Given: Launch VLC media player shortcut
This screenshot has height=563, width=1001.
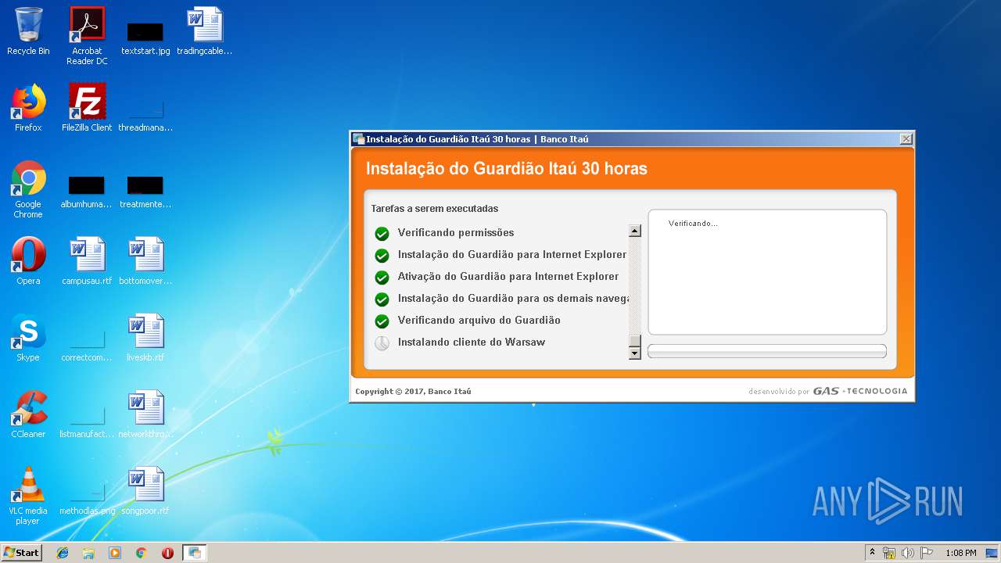Looking at the screenshot, I should click(x=28, y=496).
